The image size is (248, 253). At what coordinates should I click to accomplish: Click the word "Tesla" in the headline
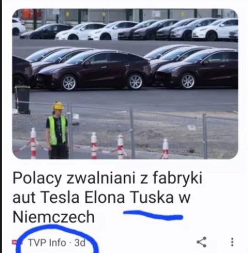pyautogui.click(x=60, y=197)
